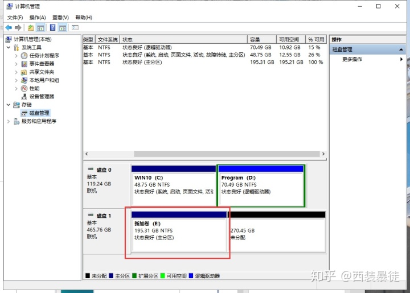
Task: Collapse the 系统工具 tree branch
Action: click(x=9, y=47)
